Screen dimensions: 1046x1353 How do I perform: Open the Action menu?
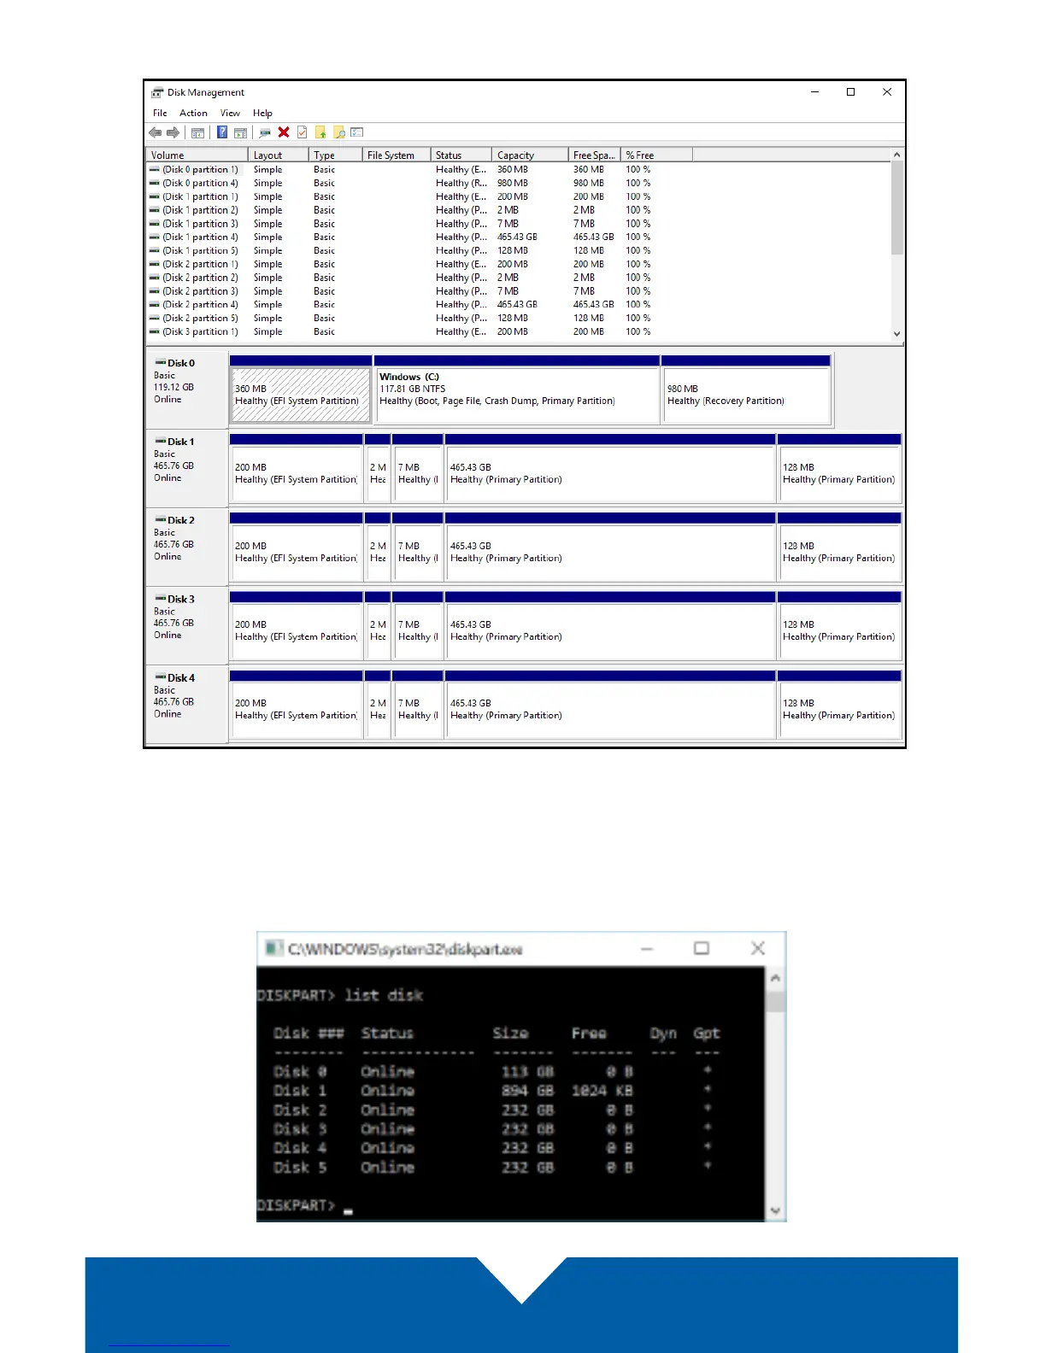tap(193, 113)
